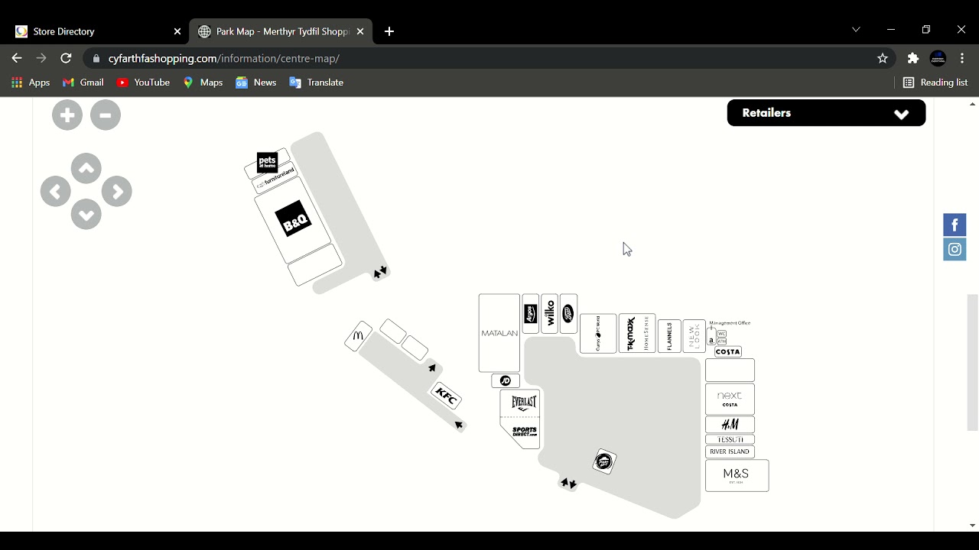This screenshot has height=550, width=979.
Task: Select the ATM marker on map
Action: (x=722, y=341)
